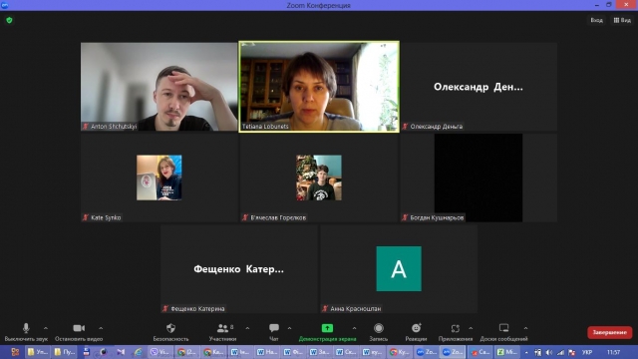Open the Вид view menu
The image size is (638, 359).
pyautogui.click(x=622, y=20)
